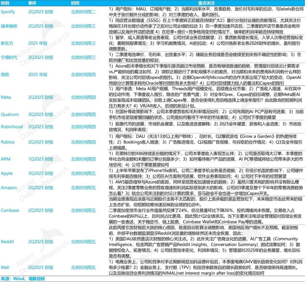Click Amazon focus text about AWS能否缩窄
Image resolution: width=305 pixels, height=282 pixels.
[x=206, y=188]
